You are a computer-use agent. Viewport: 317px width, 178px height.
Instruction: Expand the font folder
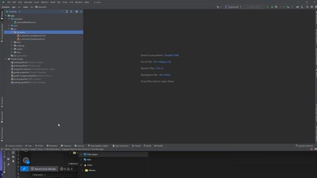tap(12, 43)
